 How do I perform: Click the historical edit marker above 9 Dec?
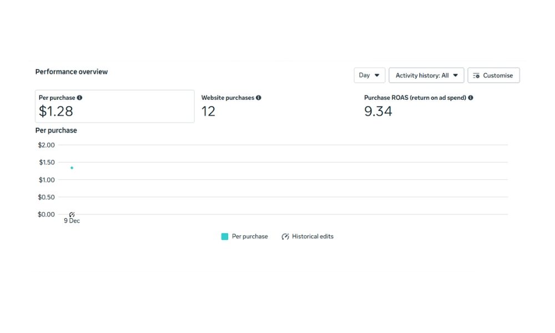click(72, 214)
